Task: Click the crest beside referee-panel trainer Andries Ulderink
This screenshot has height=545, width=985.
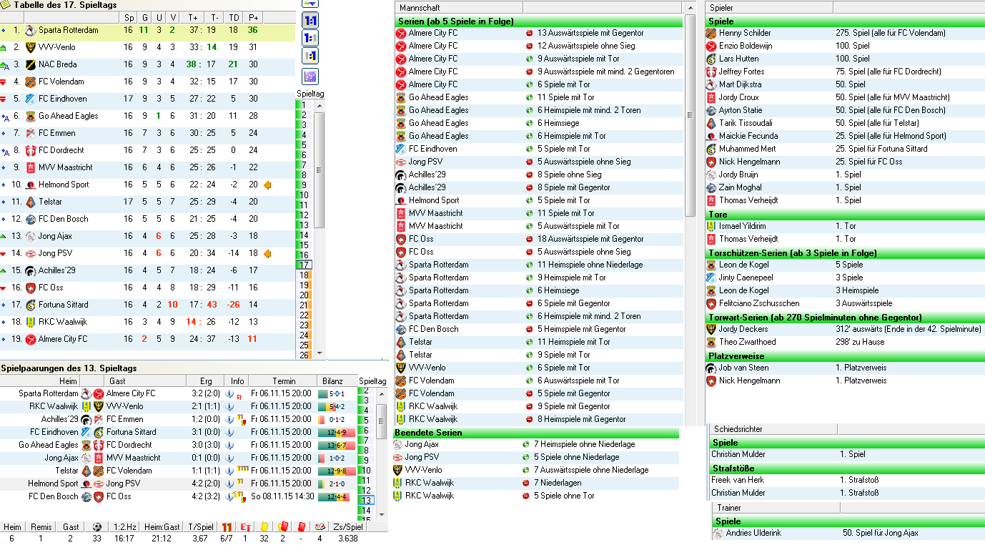Action: tap(718, 533)
